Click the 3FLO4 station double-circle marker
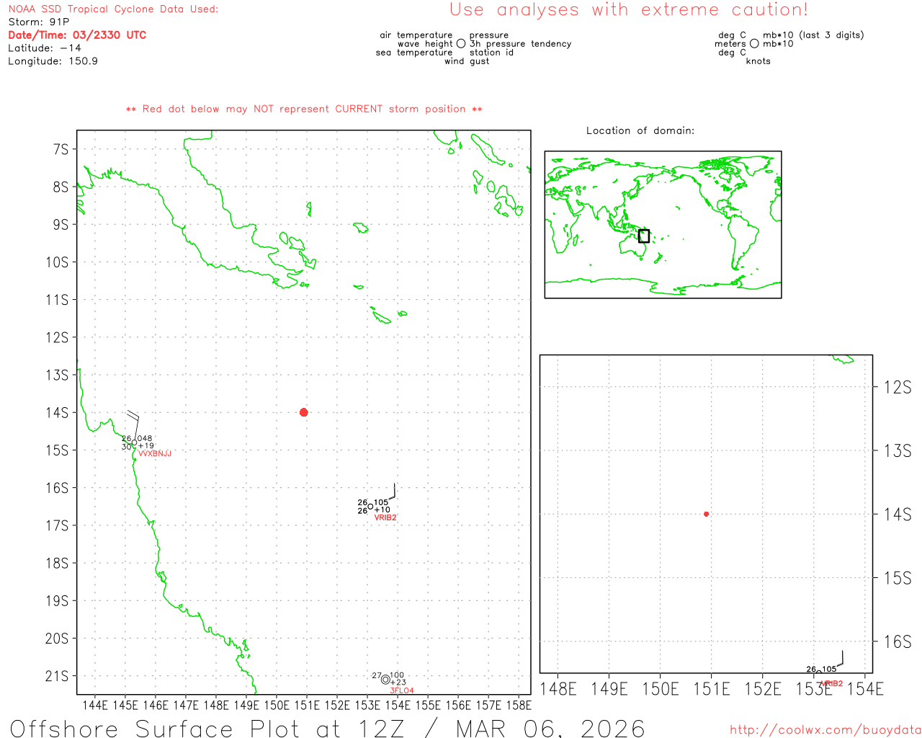Viewport: 922px width, 738px height. [385, 680]
